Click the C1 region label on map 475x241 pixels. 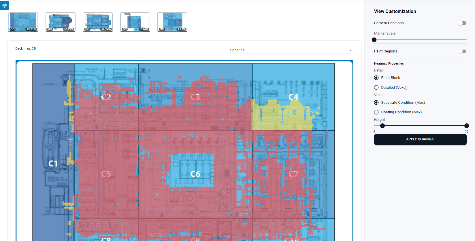pyautogui.click(x=53, y=163)
